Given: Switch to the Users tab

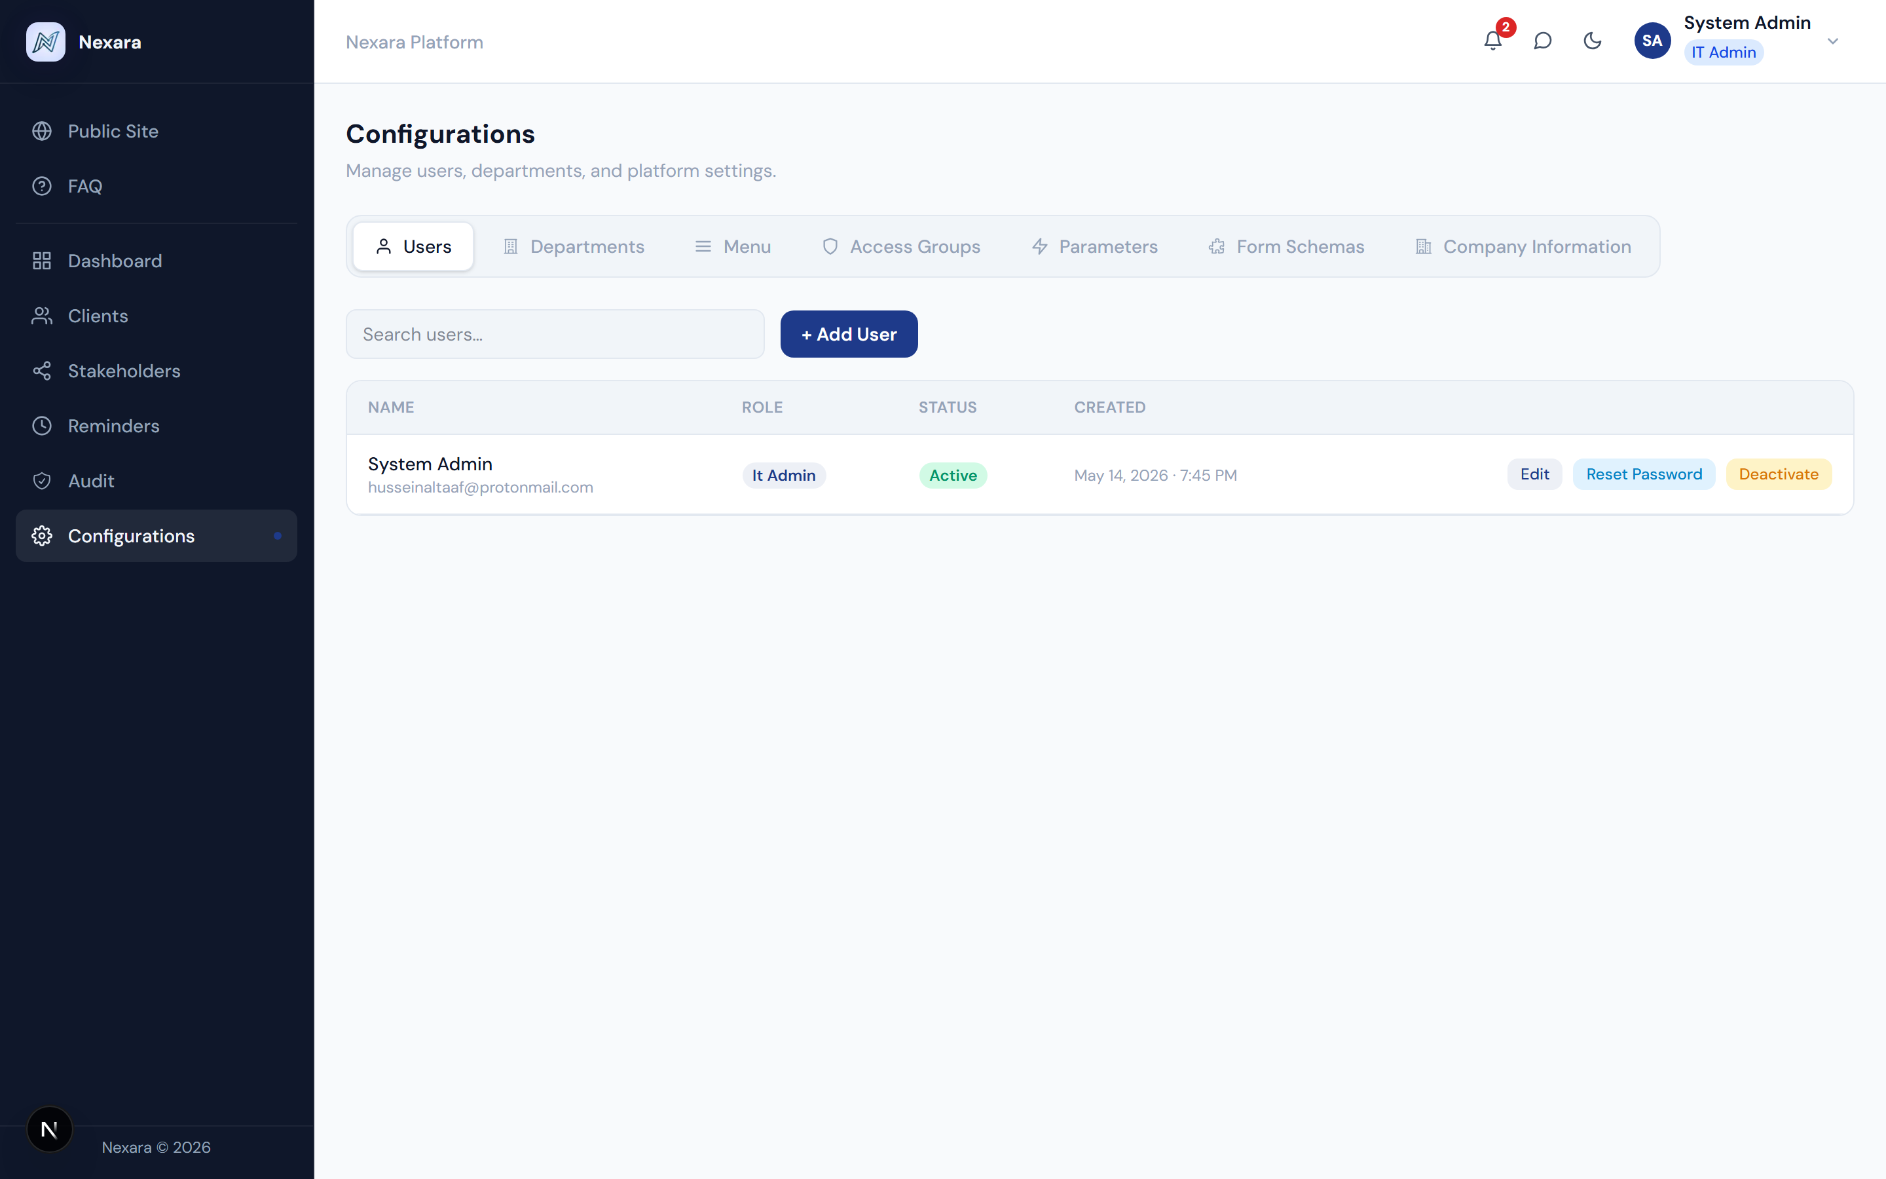Looking at the screenshot, I should tap(413, 246).
